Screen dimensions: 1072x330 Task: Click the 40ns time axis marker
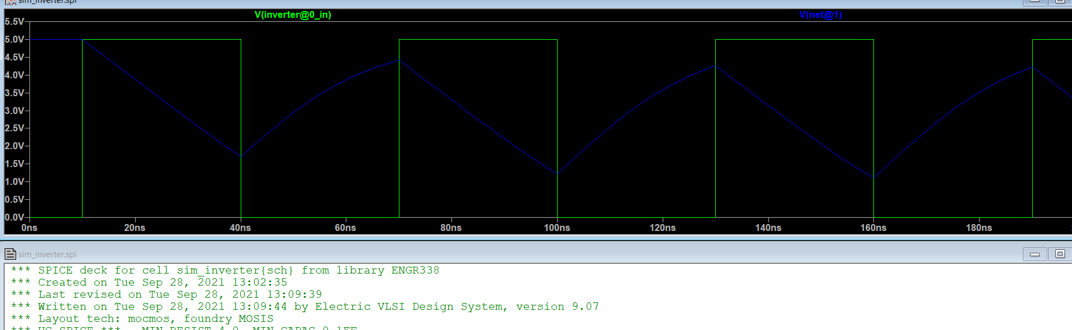coord(240,228)
